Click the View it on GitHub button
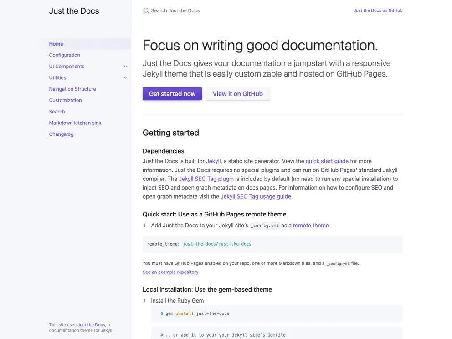Viewport: 452px width, 339px height. (237, 93)
